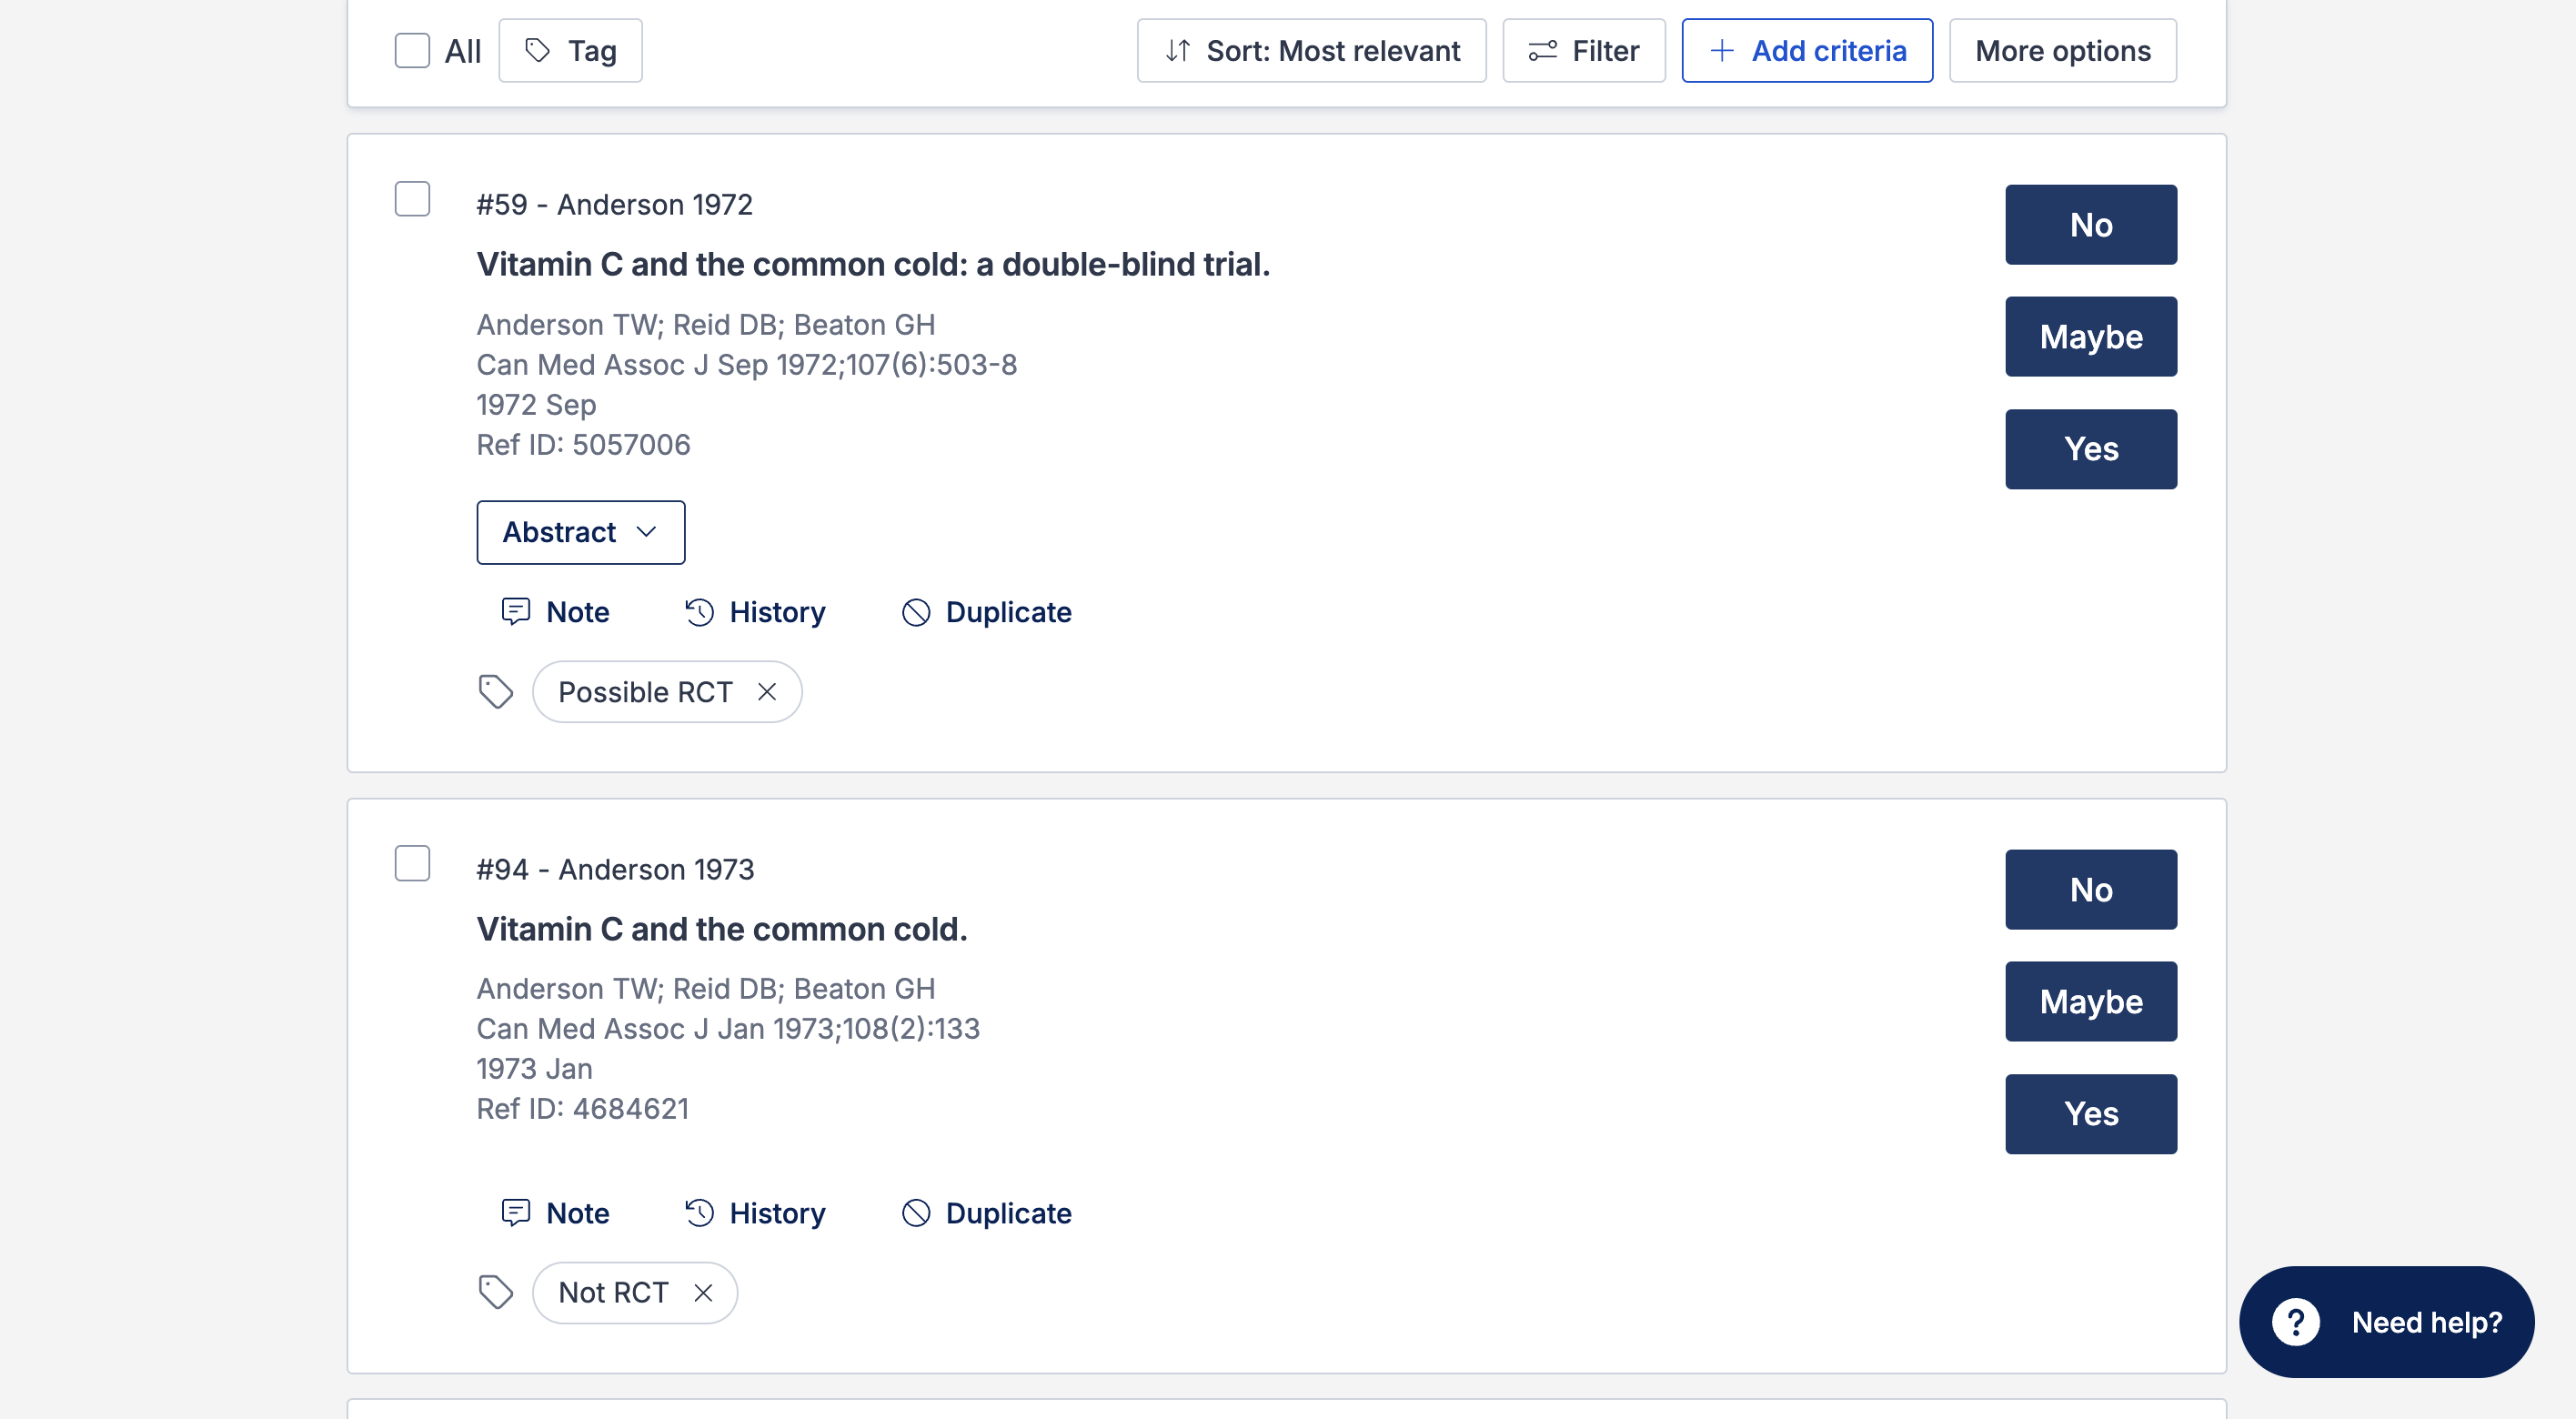
Task: View History for Anderson 1972 study
Action: 756,612
